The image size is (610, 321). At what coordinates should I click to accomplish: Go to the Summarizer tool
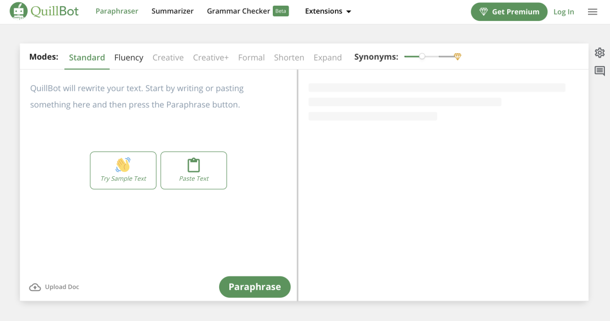(172, 11)
